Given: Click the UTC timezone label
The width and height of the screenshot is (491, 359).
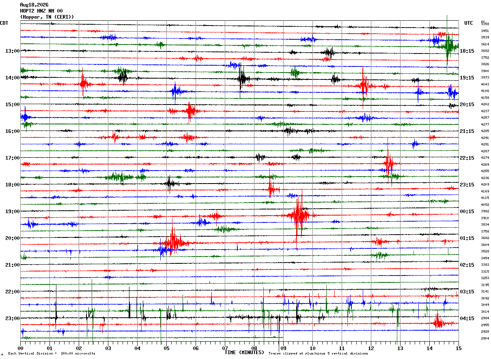Looking at the screenshot, I should pyautogui.click(x=469, y=23).
